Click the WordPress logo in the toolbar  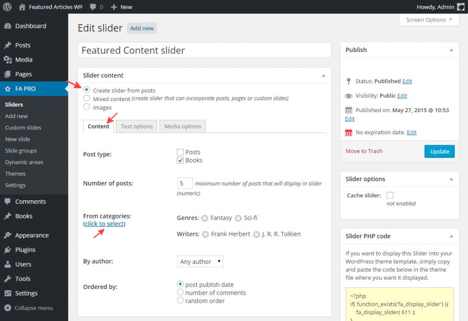pos(7,7)
